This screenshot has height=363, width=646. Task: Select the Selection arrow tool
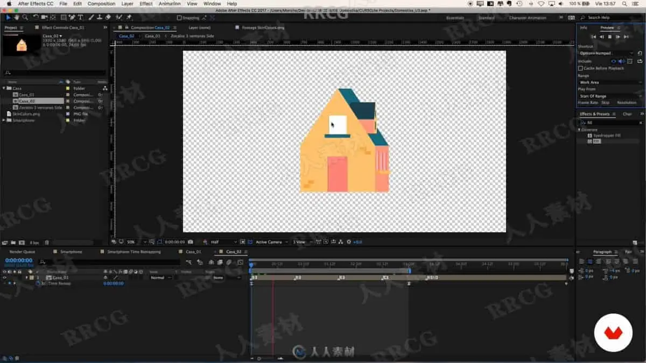[9, 17]
